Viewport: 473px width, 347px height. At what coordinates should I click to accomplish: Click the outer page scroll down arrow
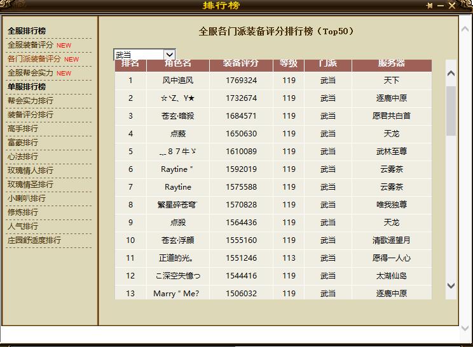(465, 328)
